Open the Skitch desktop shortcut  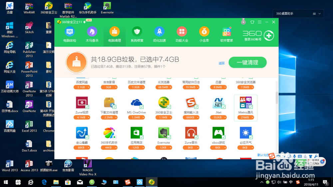coord(29,26)
